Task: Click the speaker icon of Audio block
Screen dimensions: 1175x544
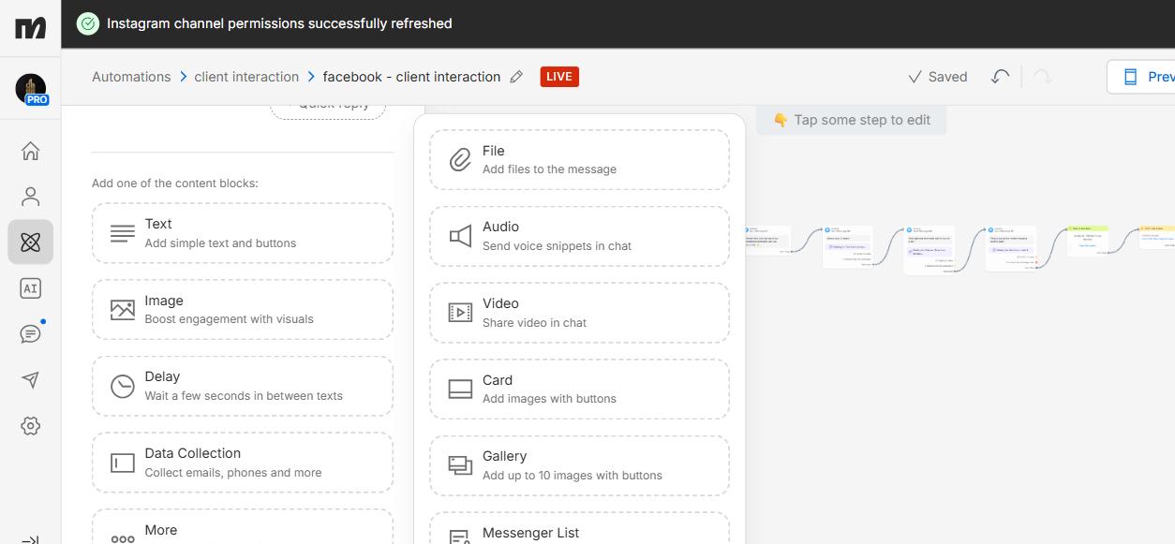Action: pos(460,236)
